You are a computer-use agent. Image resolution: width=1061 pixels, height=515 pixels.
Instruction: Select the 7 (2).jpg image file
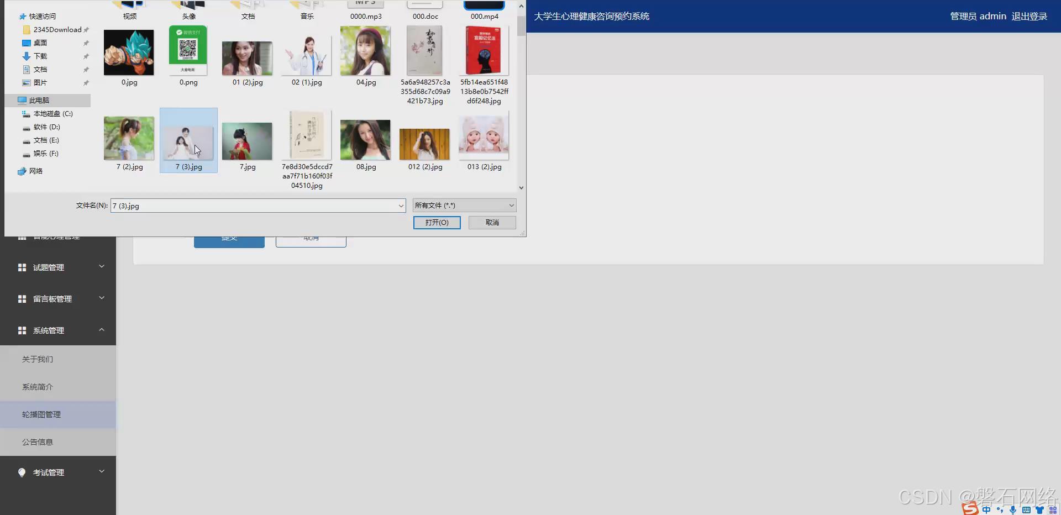129,138
